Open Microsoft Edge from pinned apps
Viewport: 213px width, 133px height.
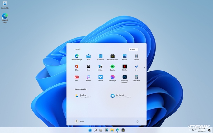click(76, 57)
